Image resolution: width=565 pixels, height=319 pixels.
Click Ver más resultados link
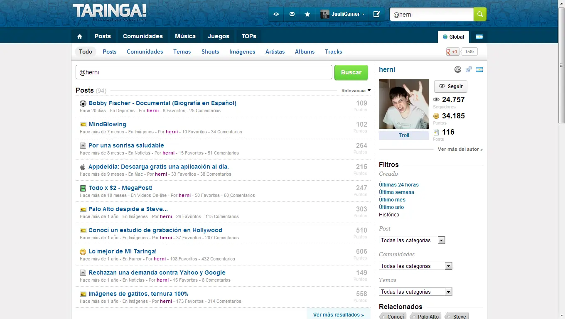coord(339,315)
